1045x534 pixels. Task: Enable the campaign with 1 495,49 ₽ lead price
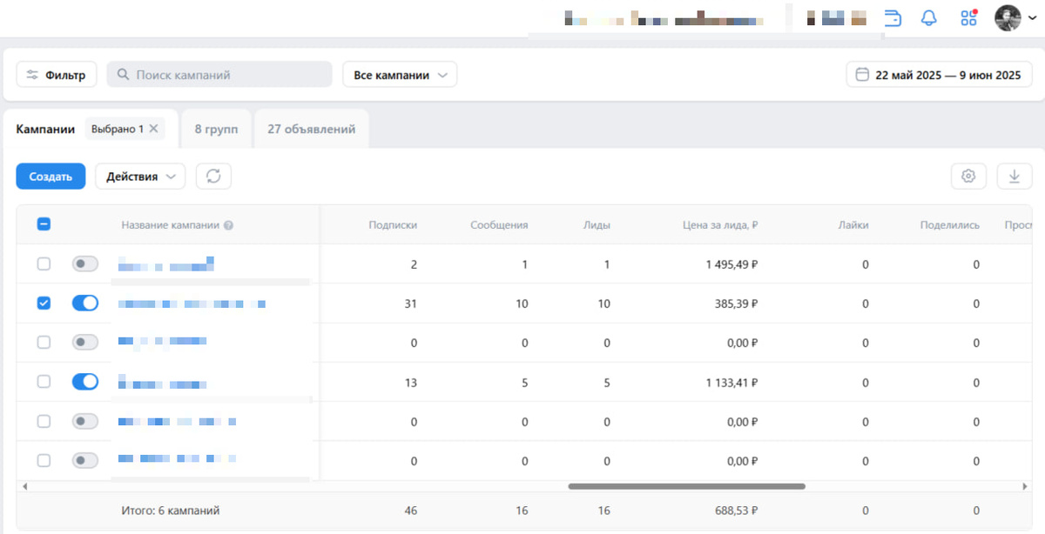pos(85,264)
